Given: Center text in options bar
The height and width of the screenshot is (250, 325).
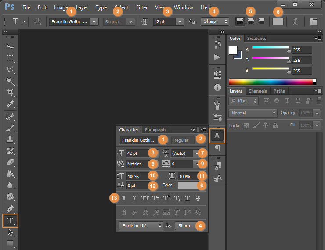Looking at the screenshot, I should coord(251,21).
